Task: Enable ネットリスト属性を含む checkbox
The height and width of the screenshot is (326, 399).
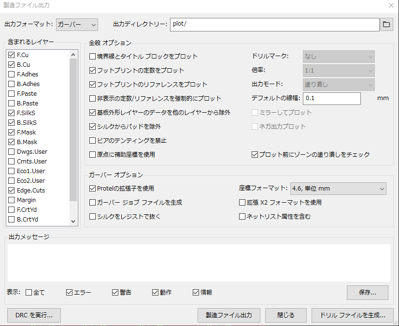Action: pos(242,216)
